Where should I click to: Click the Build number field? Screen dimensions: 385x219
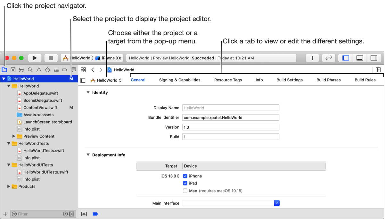pos(231,137)
